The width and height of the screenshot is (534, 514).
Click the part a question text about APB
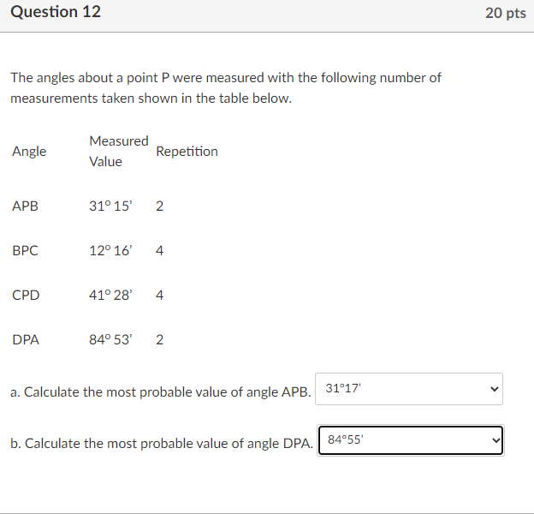click(x=161, y=392)
